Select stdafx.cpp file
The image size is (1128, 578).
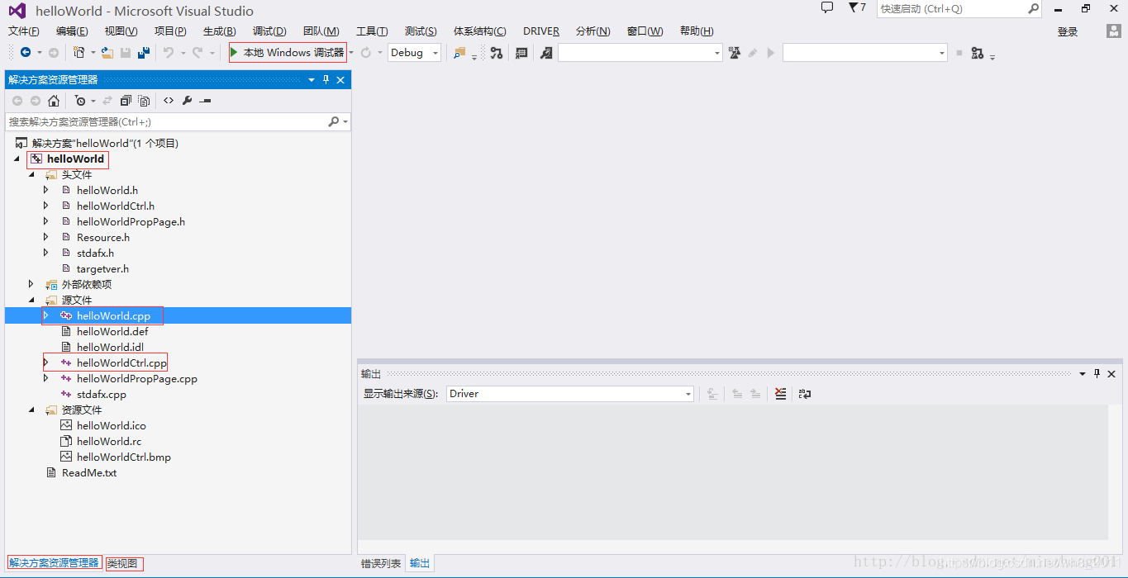click(x=102, y=394)
